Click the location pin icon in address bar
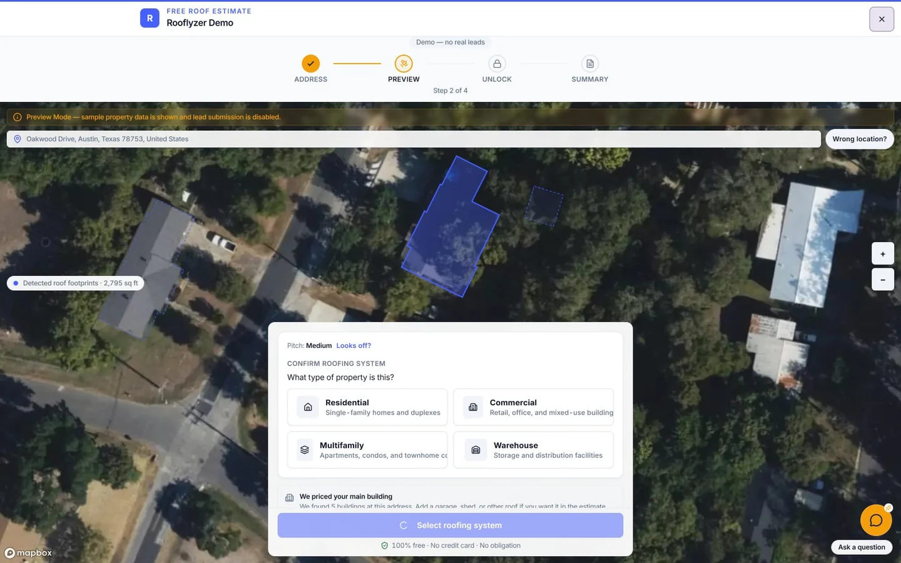The width and height of the screenshot is (901, 563). pyautogui.click(x=18, y=139)
